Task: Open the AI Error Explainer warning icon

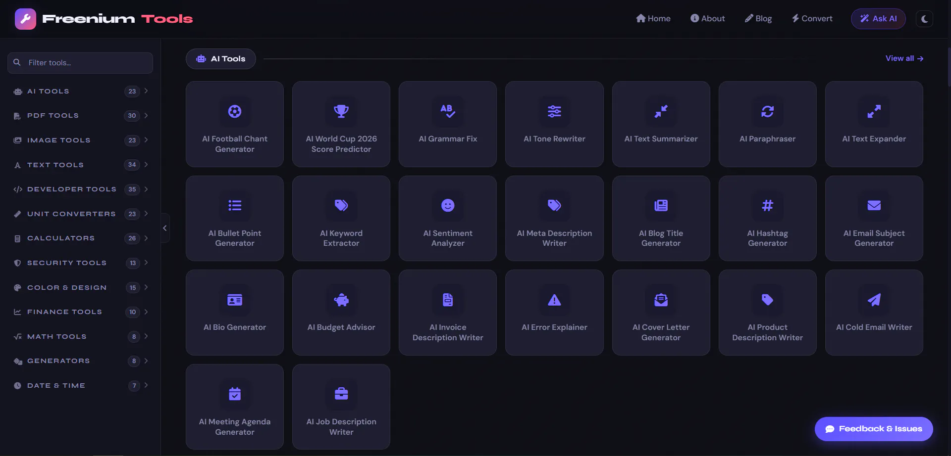Action: click(554, 300)
